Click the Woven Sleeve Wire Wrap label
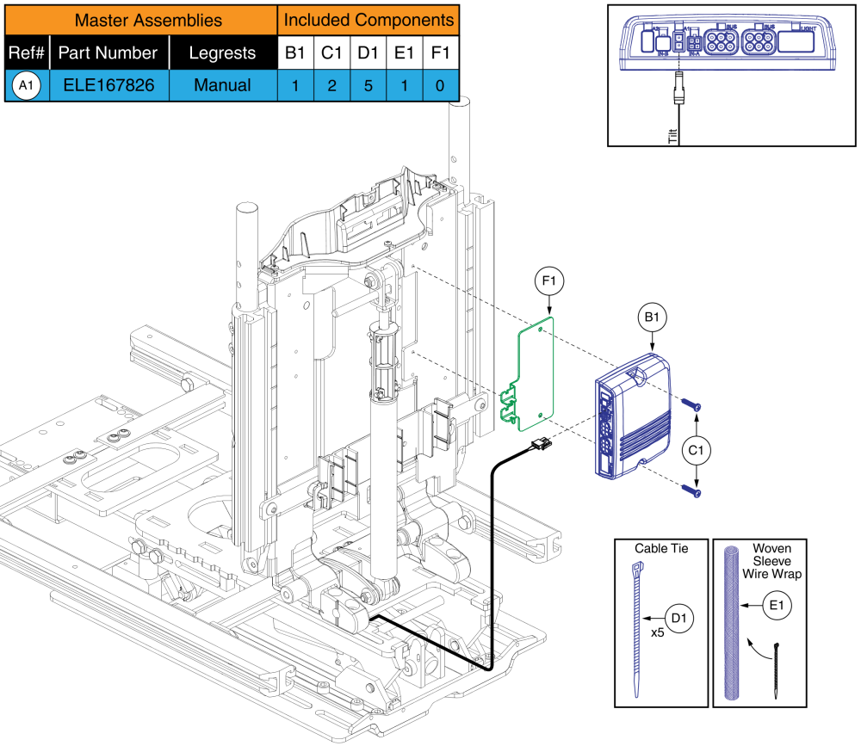Image resolution: width=861 pixels, height=746 pixels. pos(772,561)
